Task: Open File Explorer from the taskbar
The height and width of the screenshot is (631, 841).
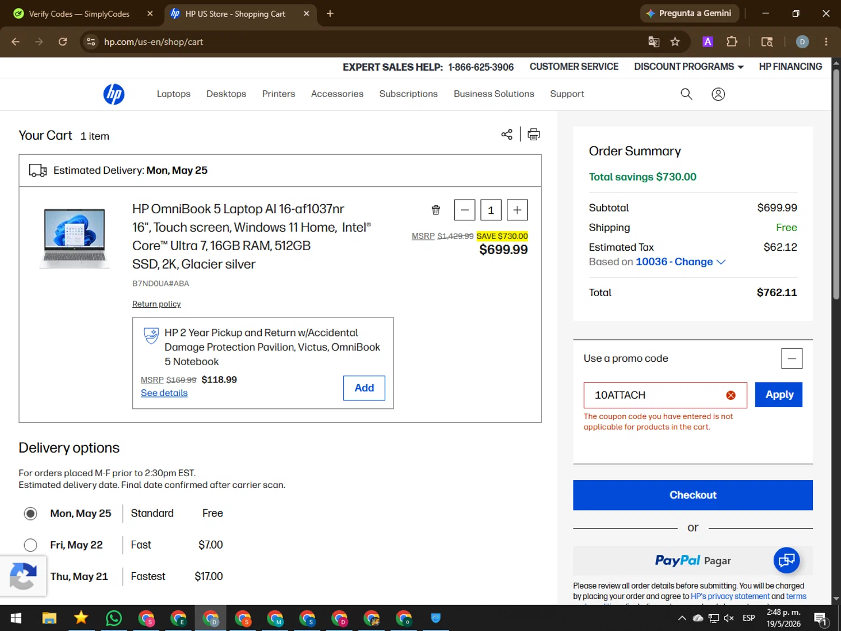Action: coord(49,618)
